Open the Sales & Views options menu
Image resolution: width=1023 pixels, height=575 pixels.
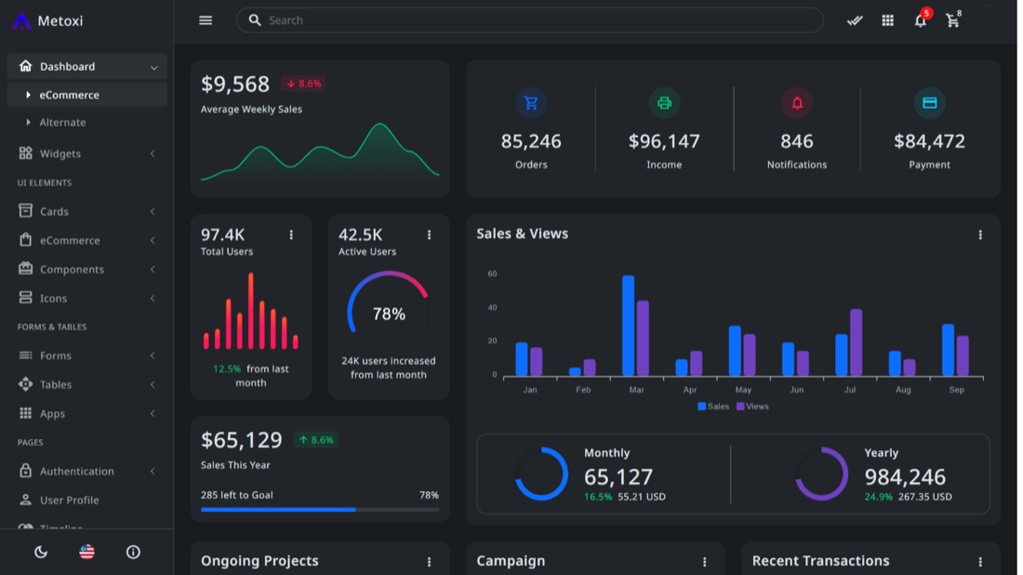(980, 234)
